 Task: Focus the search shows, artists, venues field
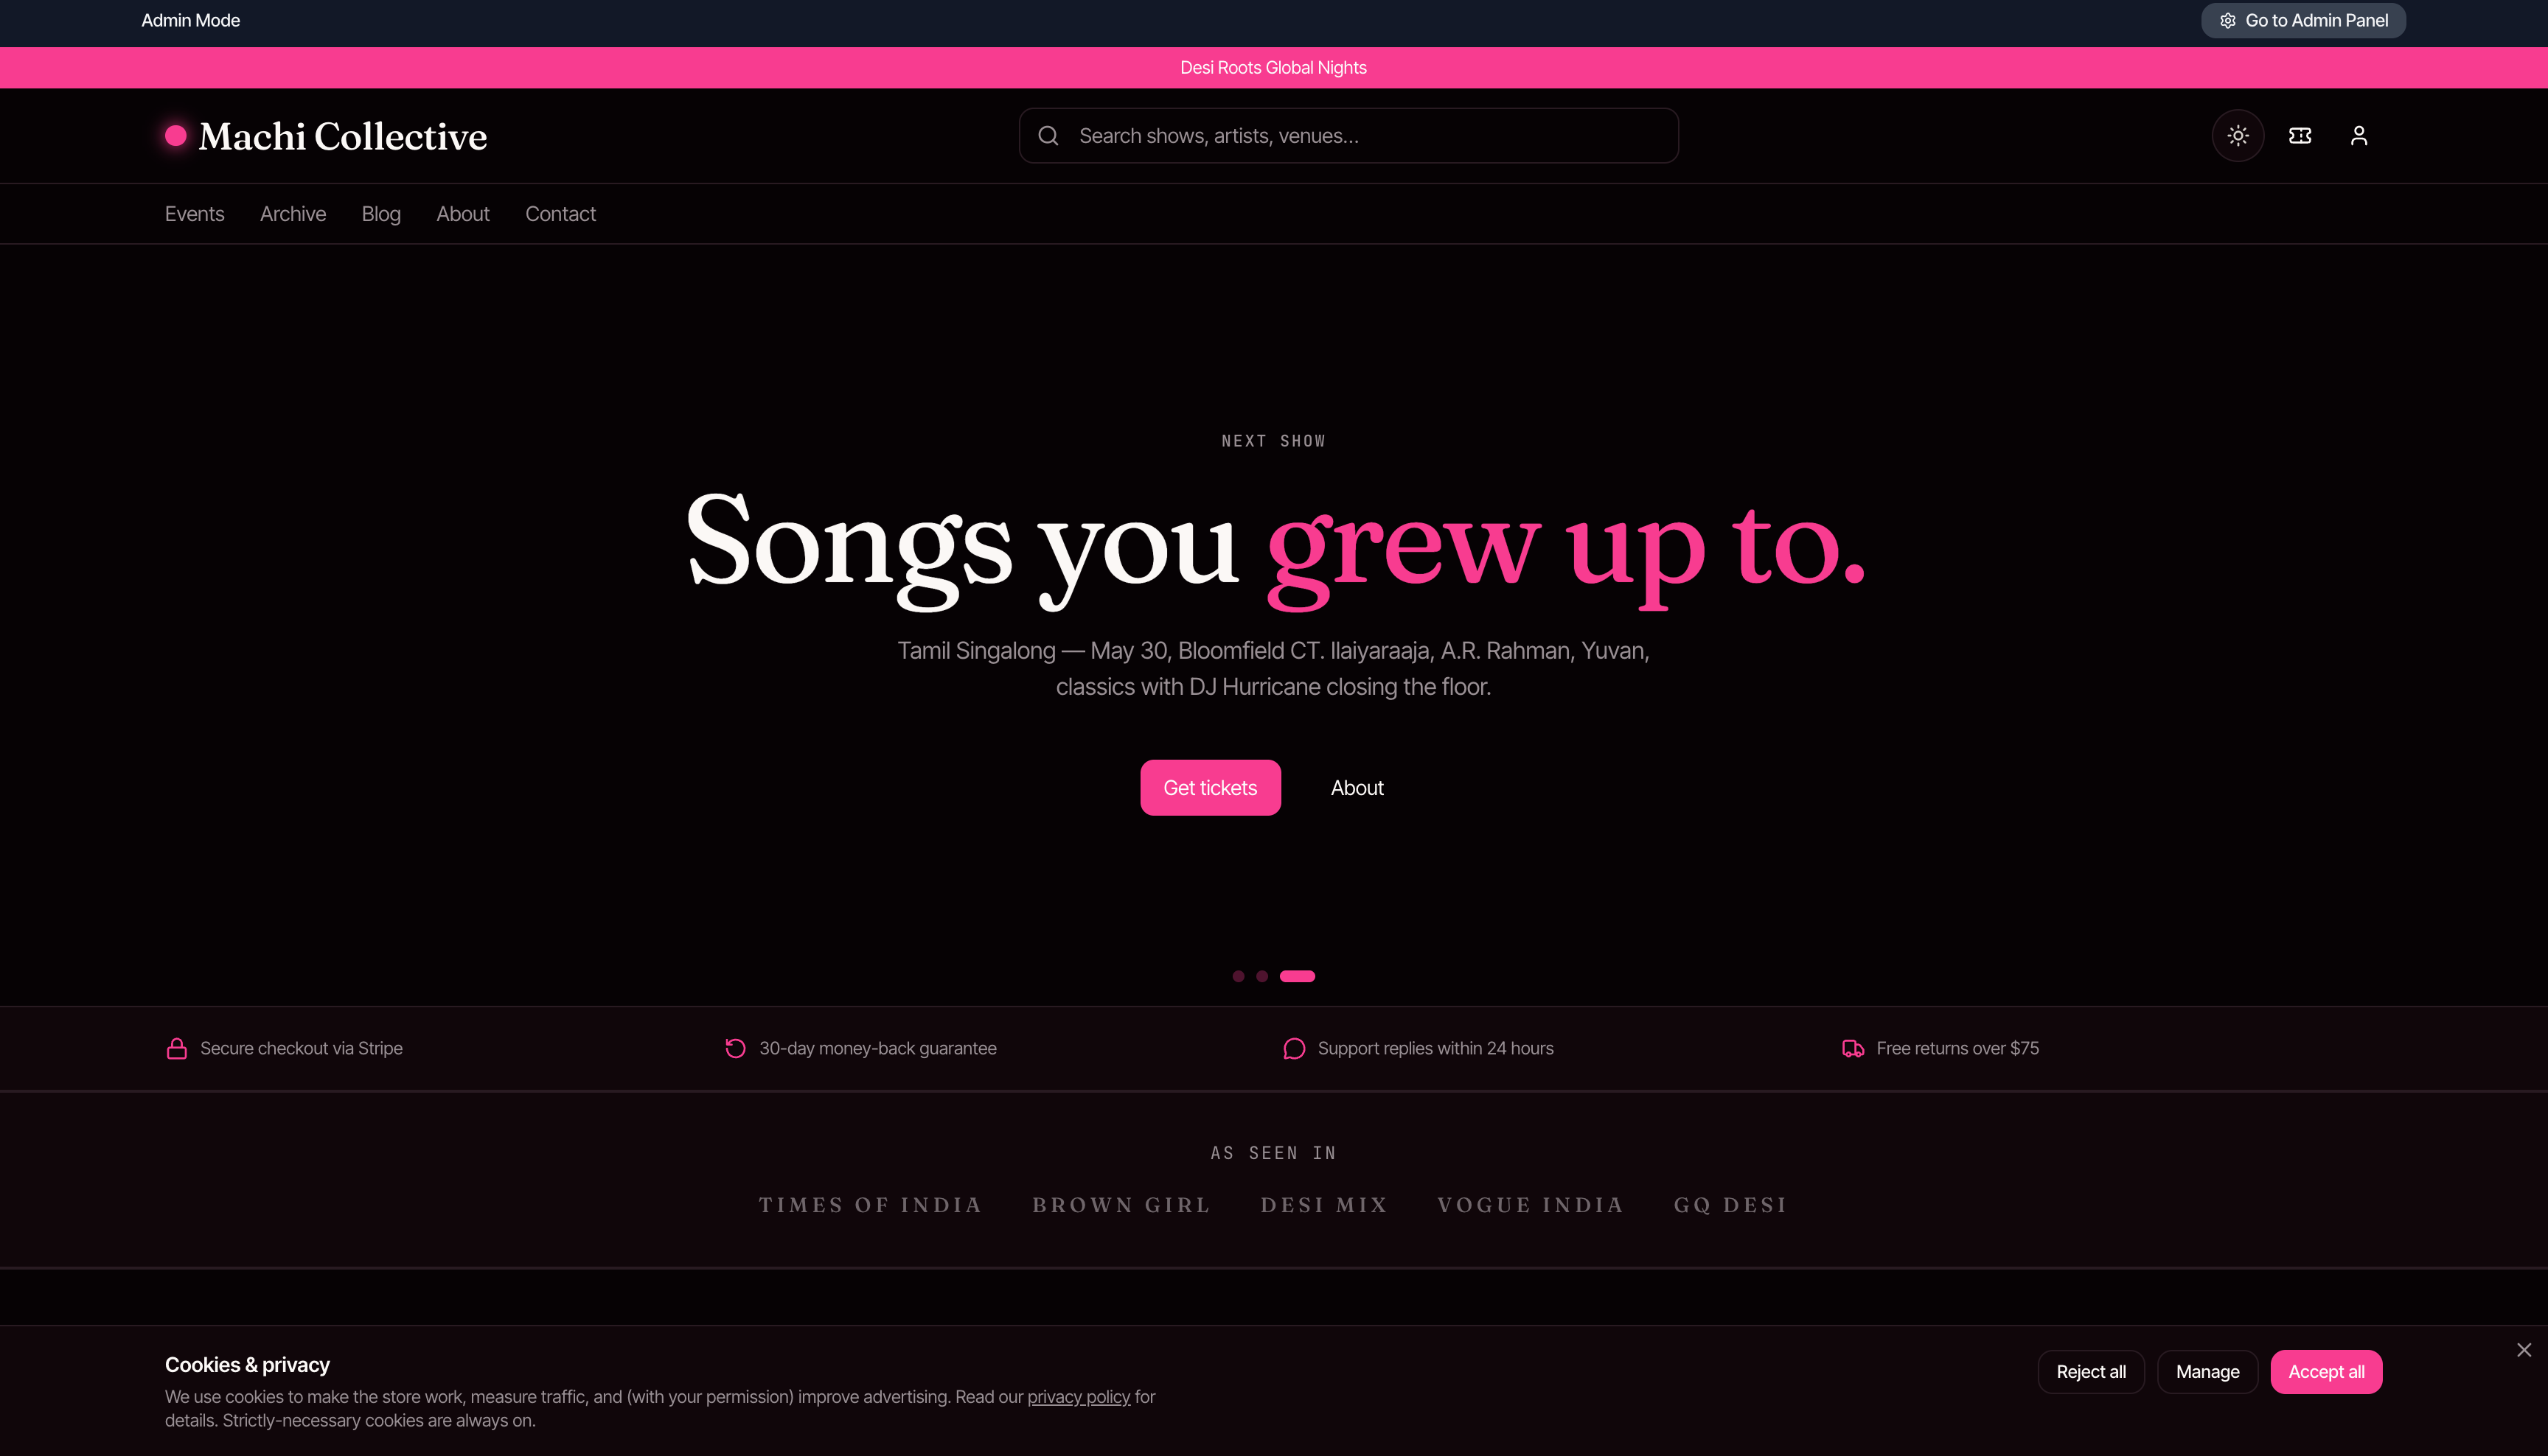pyautogui.click(x=1348, y=136)
